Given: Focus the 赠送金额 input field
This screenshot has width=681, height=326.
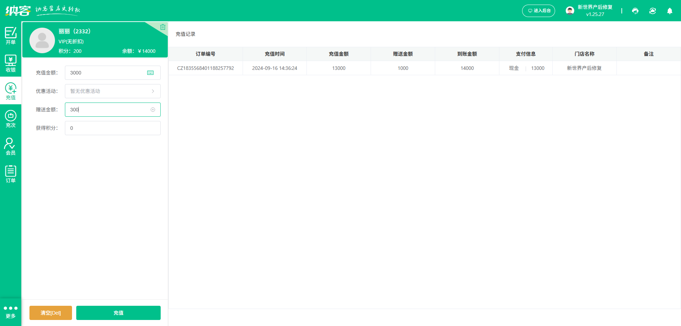Looking at the screenshot, I should [x=113, y=110].
